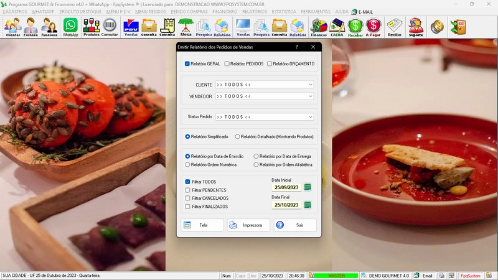Check the Relatório ORÇAMENTO checkbox
Screen dimensions: 498x280
[x=270, y=64]
